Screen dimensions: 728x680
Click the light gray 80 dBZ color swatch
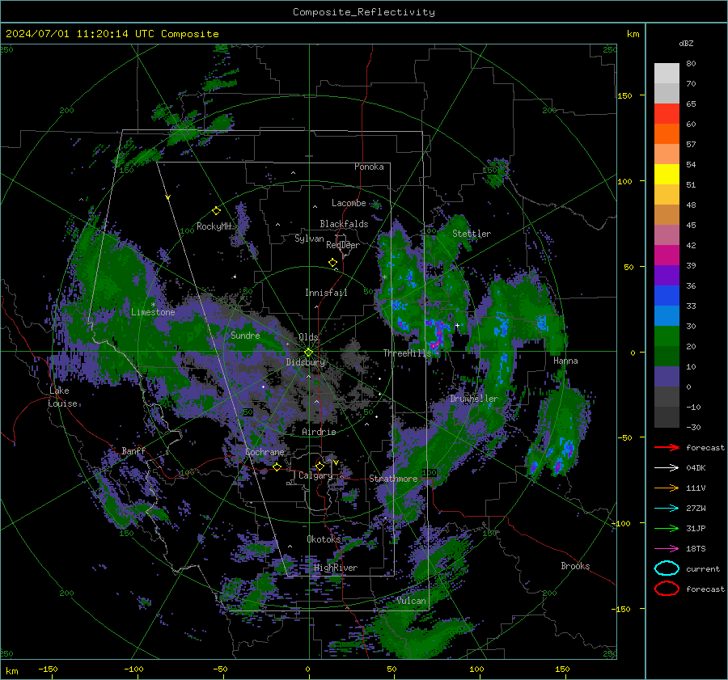point(667,73)
